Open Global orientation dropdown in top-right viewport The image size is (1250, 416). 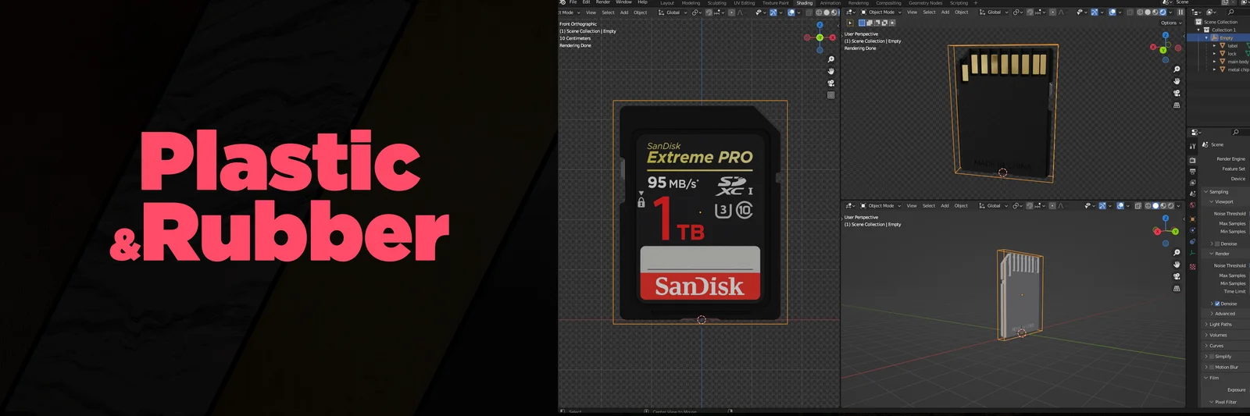[x=994, y=12]
